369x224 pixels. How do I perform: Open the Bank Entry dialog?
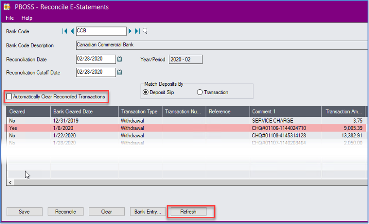point(148,211)
